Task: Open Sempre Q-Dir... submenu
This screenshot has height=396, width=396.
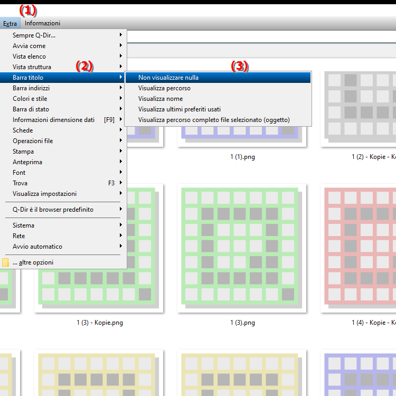Action: click(x=63, y=35)
